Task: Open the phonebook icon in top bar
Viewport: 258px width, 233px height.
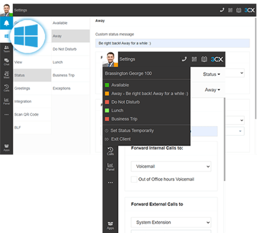Action: 239,10
